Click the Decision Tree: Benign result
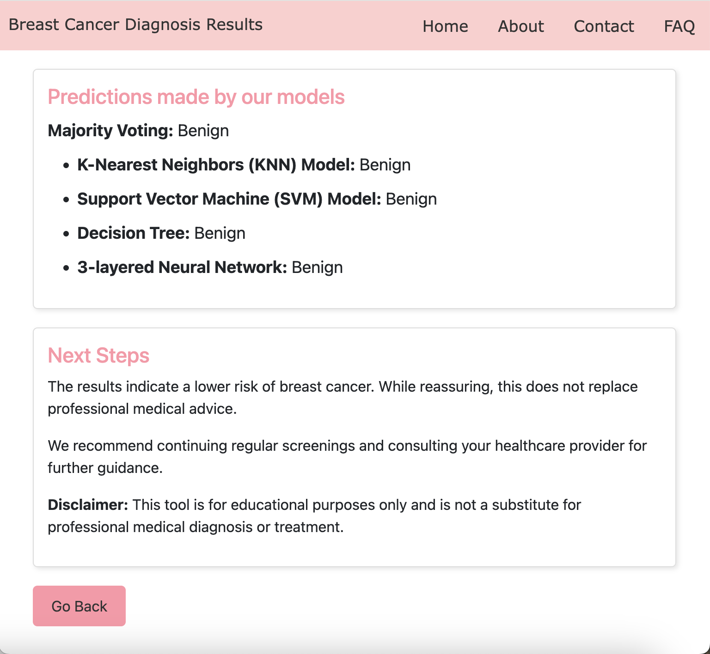 [161, 233]
